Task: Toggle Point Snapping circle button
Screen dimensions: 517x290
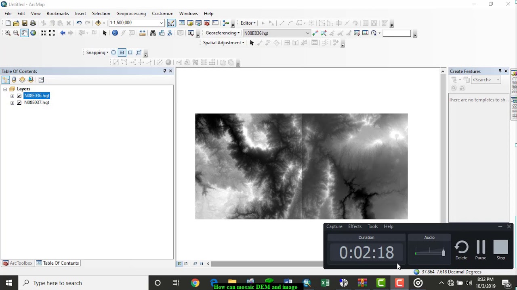Action: pos(113,52)
